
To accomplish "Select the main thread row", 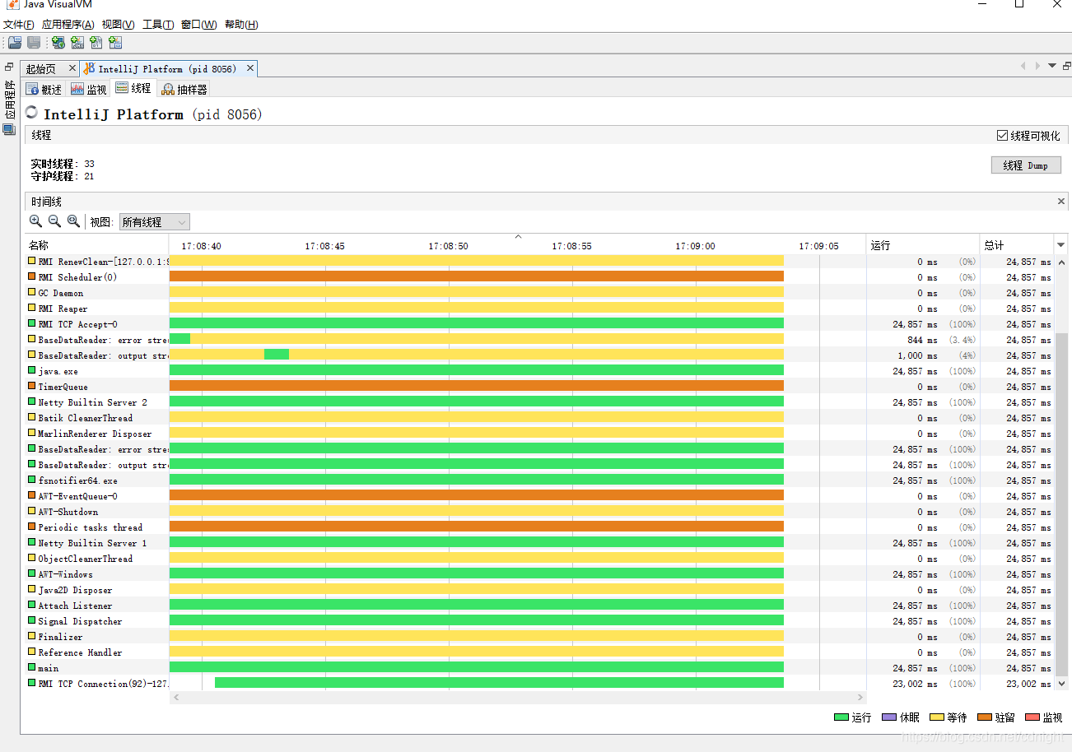I will (540, 667).
